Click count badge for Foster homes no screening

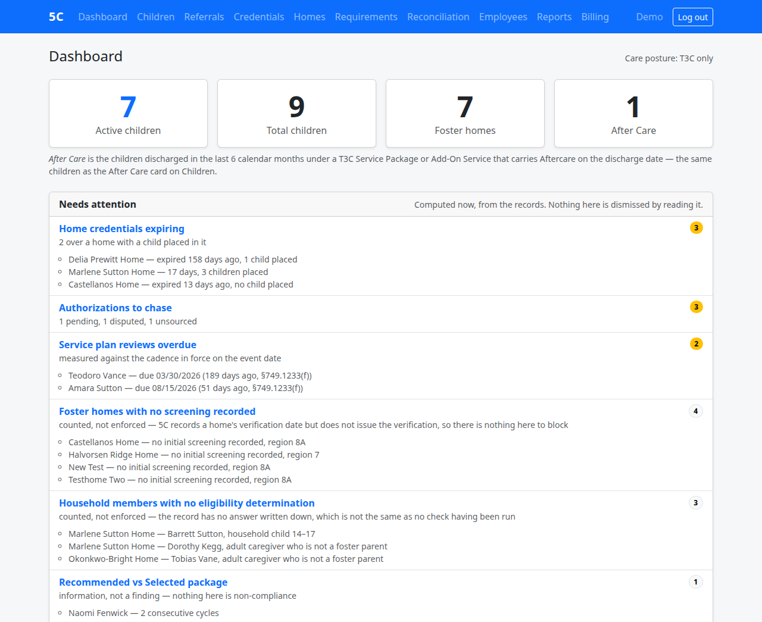click(x=696, y=411)
